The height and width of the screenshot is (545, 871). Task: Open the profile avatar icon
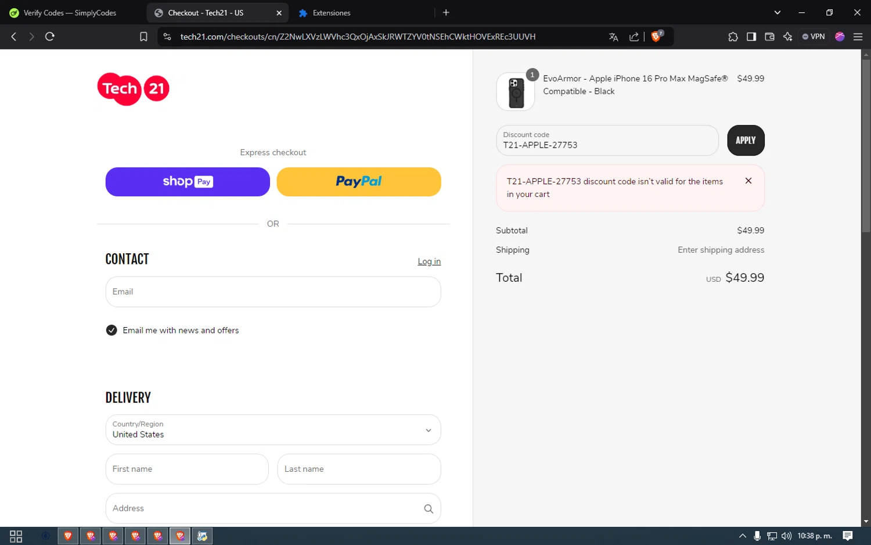point(840,37)
